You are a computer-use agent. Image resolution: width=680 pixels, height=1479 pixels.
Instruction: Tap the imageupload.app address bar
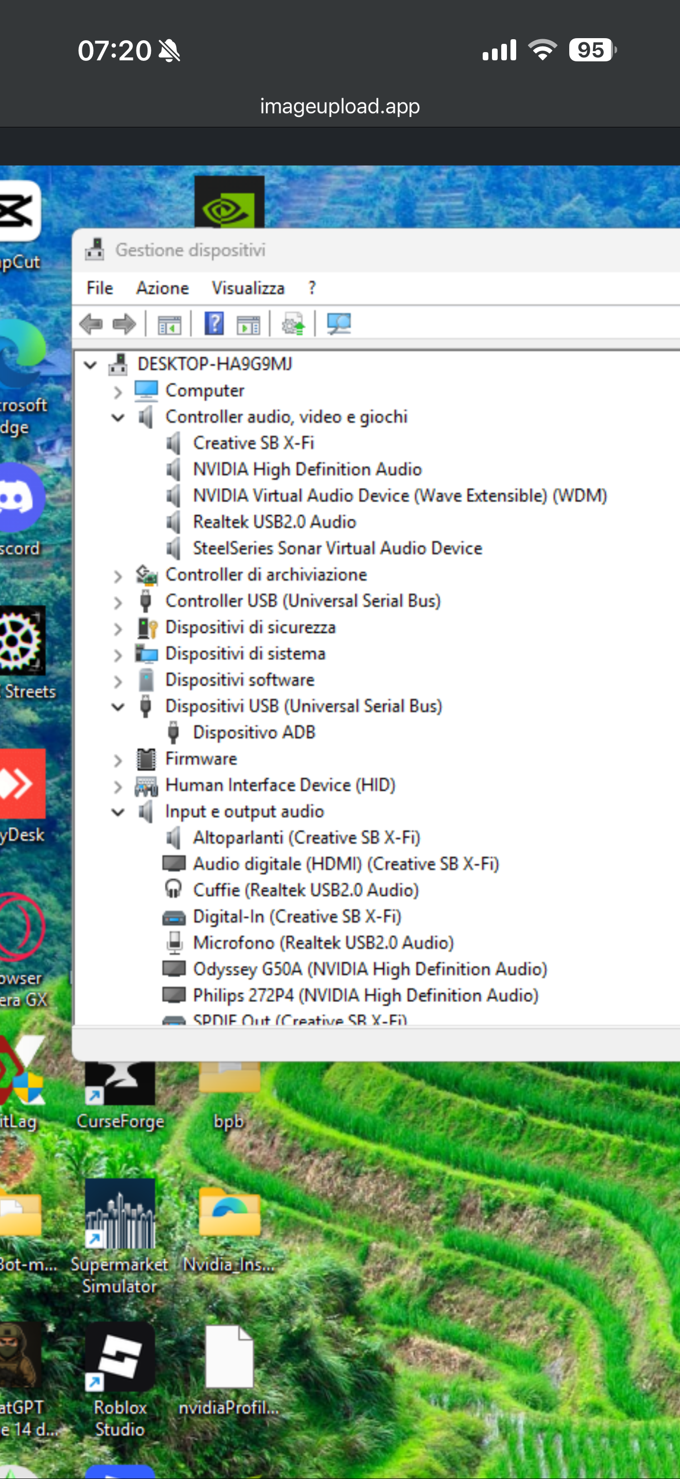340,106
